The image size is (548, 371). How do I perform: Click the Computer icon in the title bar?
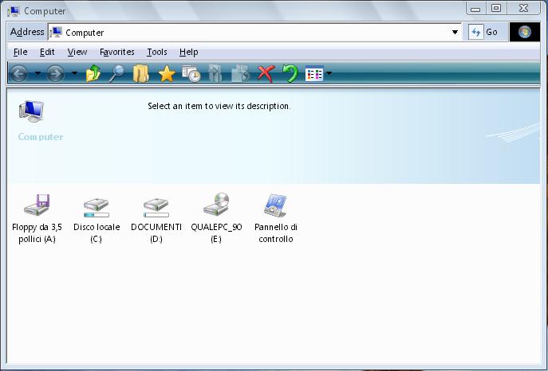pyautogui.click(x=14, y=11)
